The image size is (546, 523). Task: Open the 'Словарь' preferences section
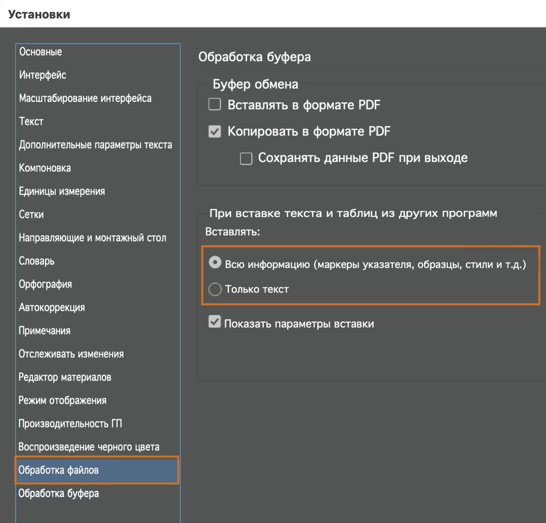36,261
